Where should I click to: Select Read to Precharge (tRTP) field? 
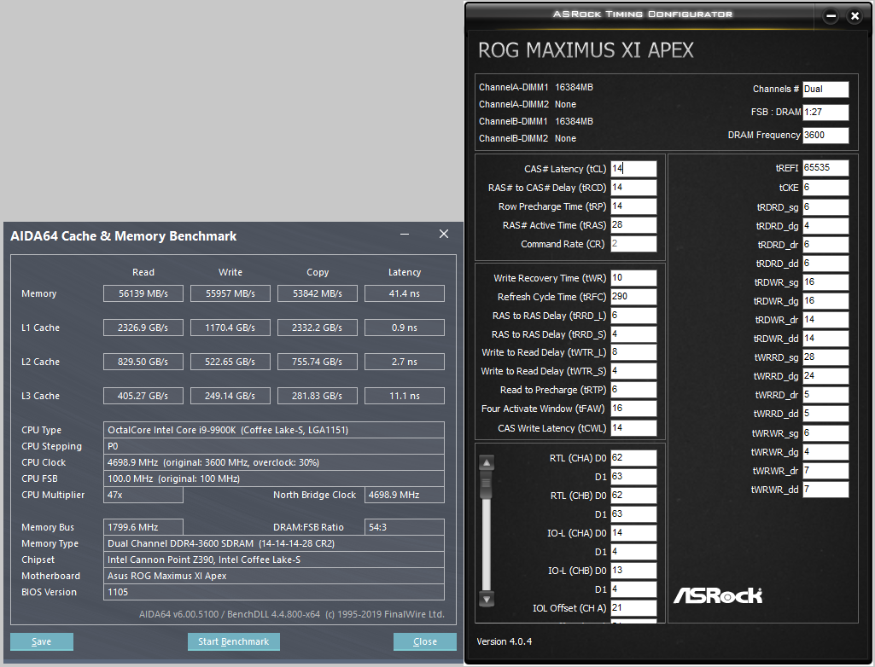coord(633,390)
